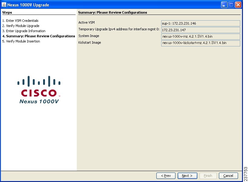Select step 3 Enter Upgrade Information
Viewport: 249px width, 182px height.
pyautogui.click(x=24, y=31)
